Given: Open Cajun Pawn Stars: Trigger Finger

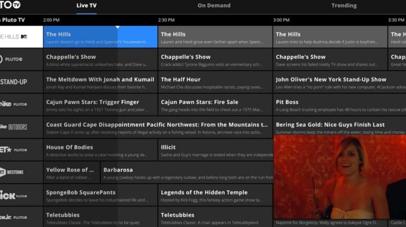Looking at the screenshot, I should [x=100, y=105].
